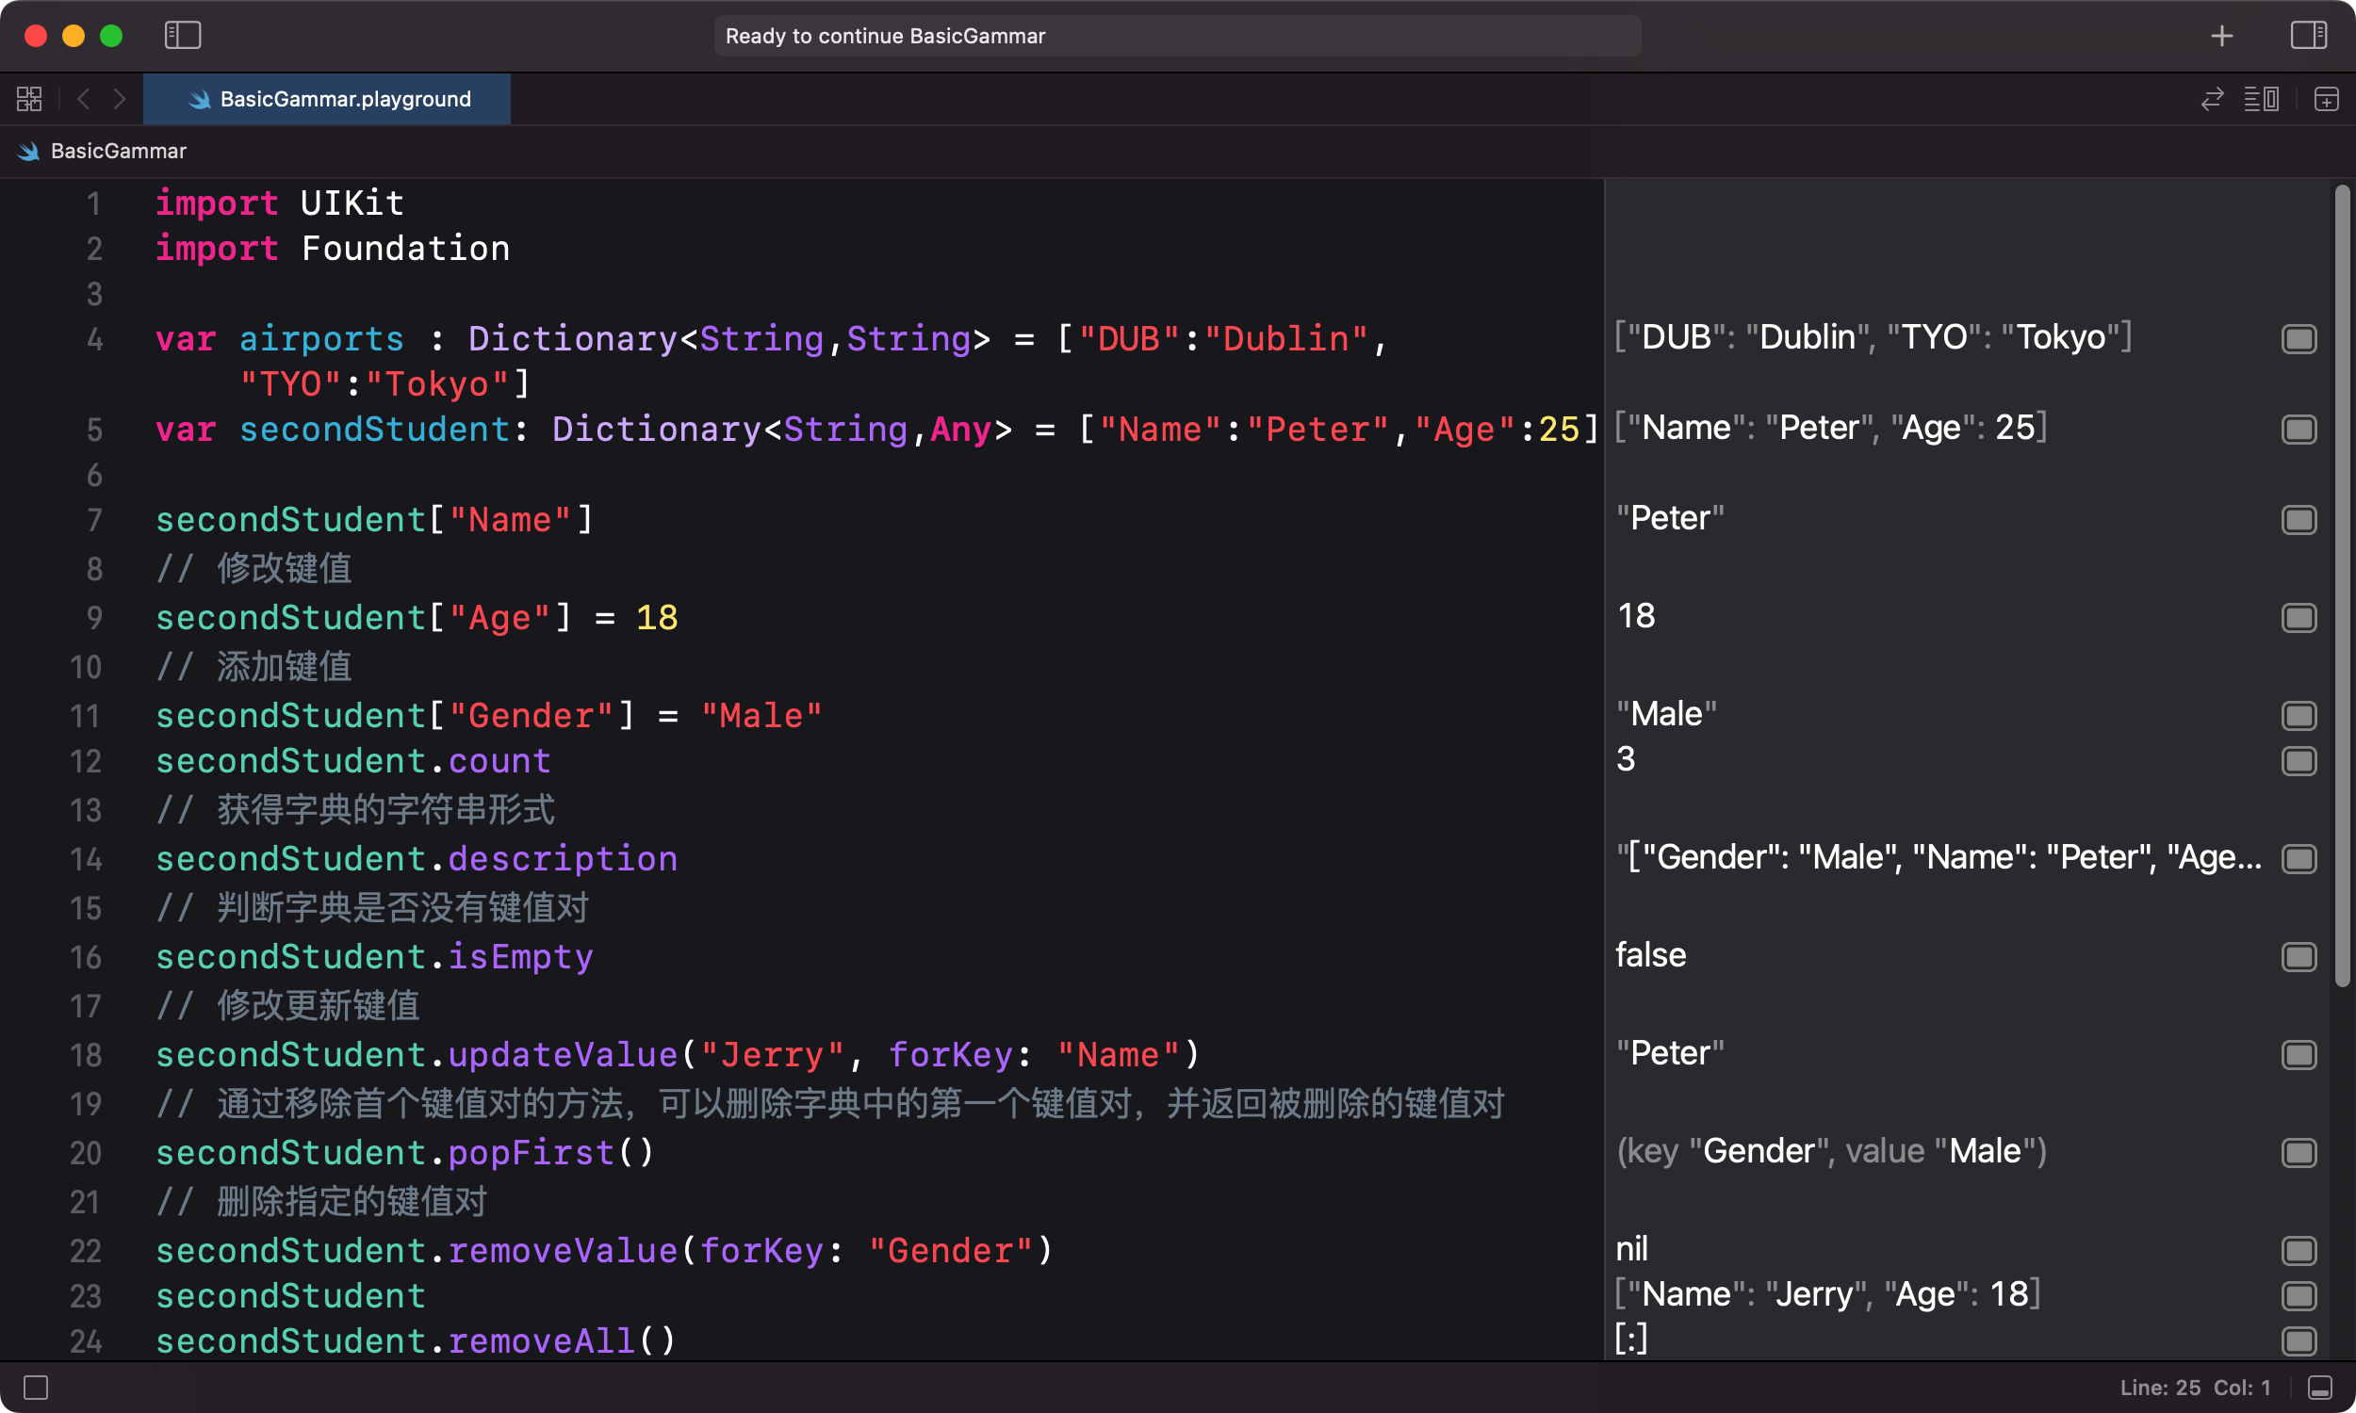Show quick look for airports dictionary result

point(2299,339)
